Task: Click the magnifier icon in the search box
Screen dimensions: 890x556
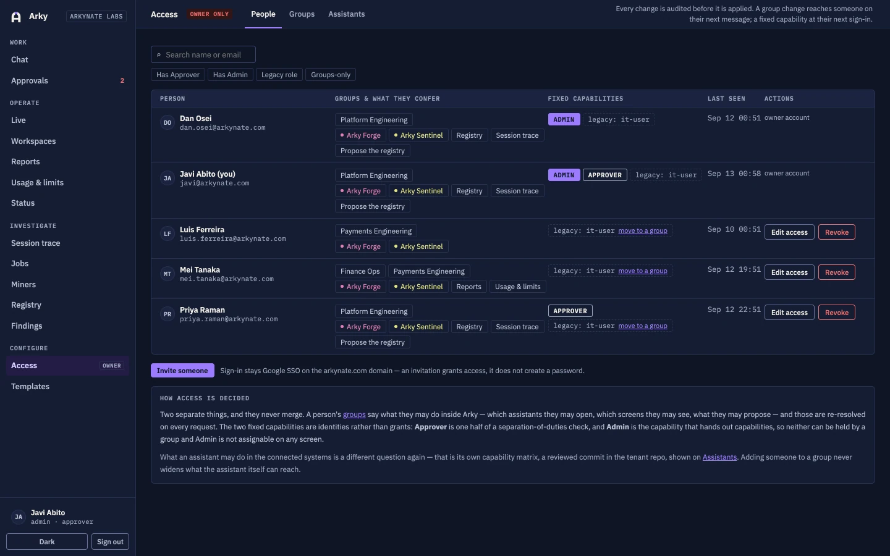Action: tap(159, 55)
